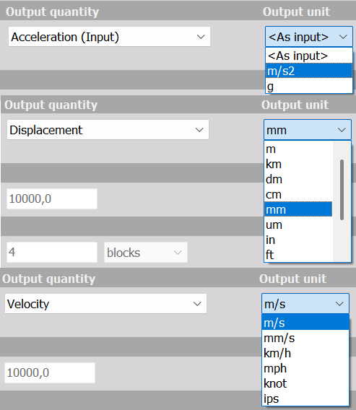Open the Velocity output quantity dropdown

click(105, 304)
